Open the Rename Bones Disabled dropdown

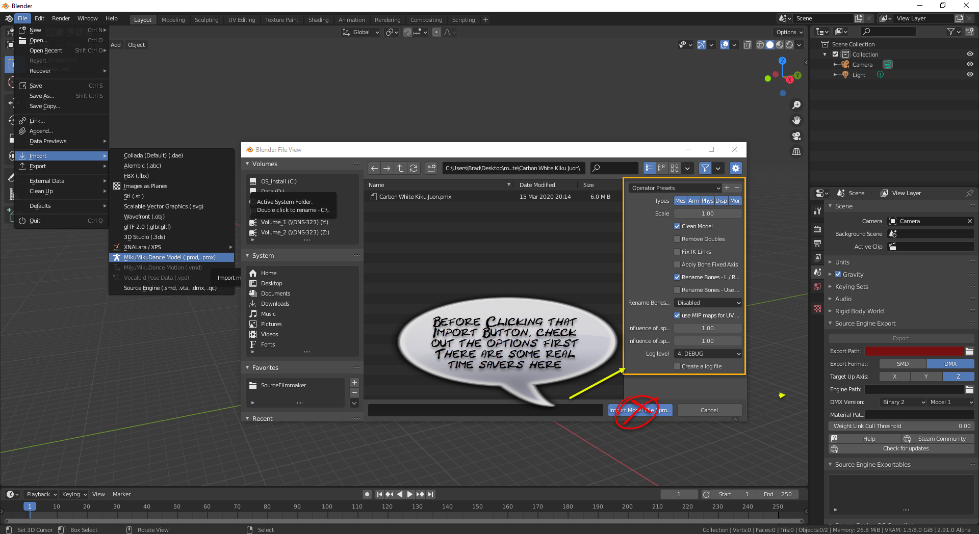(x=708, y=303)
